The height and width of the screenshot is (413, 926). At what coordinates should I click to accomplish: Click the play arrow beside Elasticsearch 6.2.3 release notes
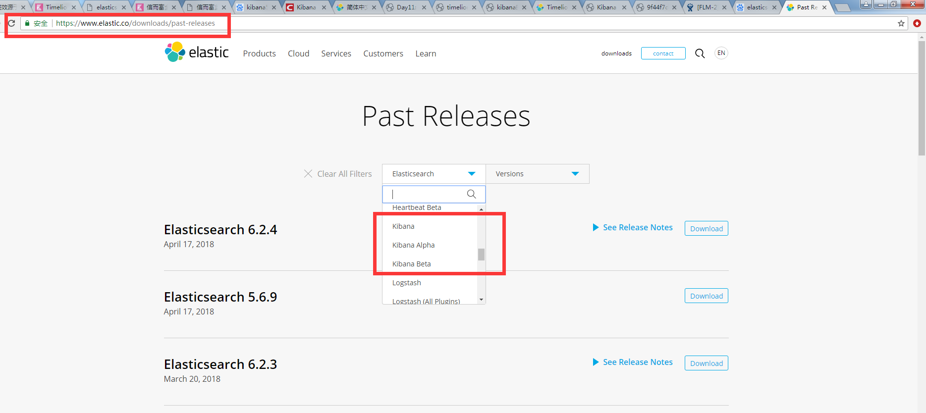(596, 362)
